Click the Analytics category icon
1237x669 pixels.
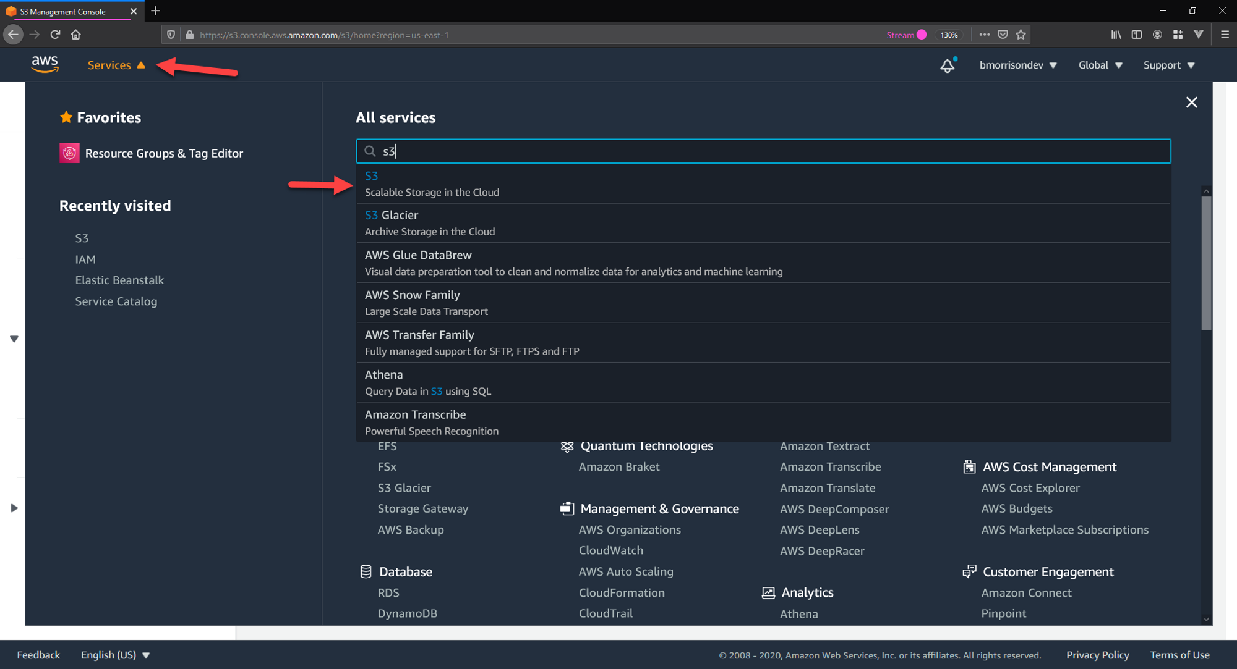[x=768, y=592]
